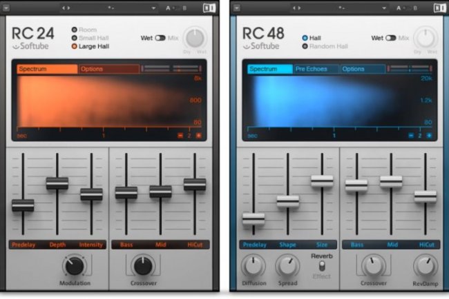Screen dimensions: 449x299
Task: Select Large Hall mode in RC 24
Action: pos(90,46)
